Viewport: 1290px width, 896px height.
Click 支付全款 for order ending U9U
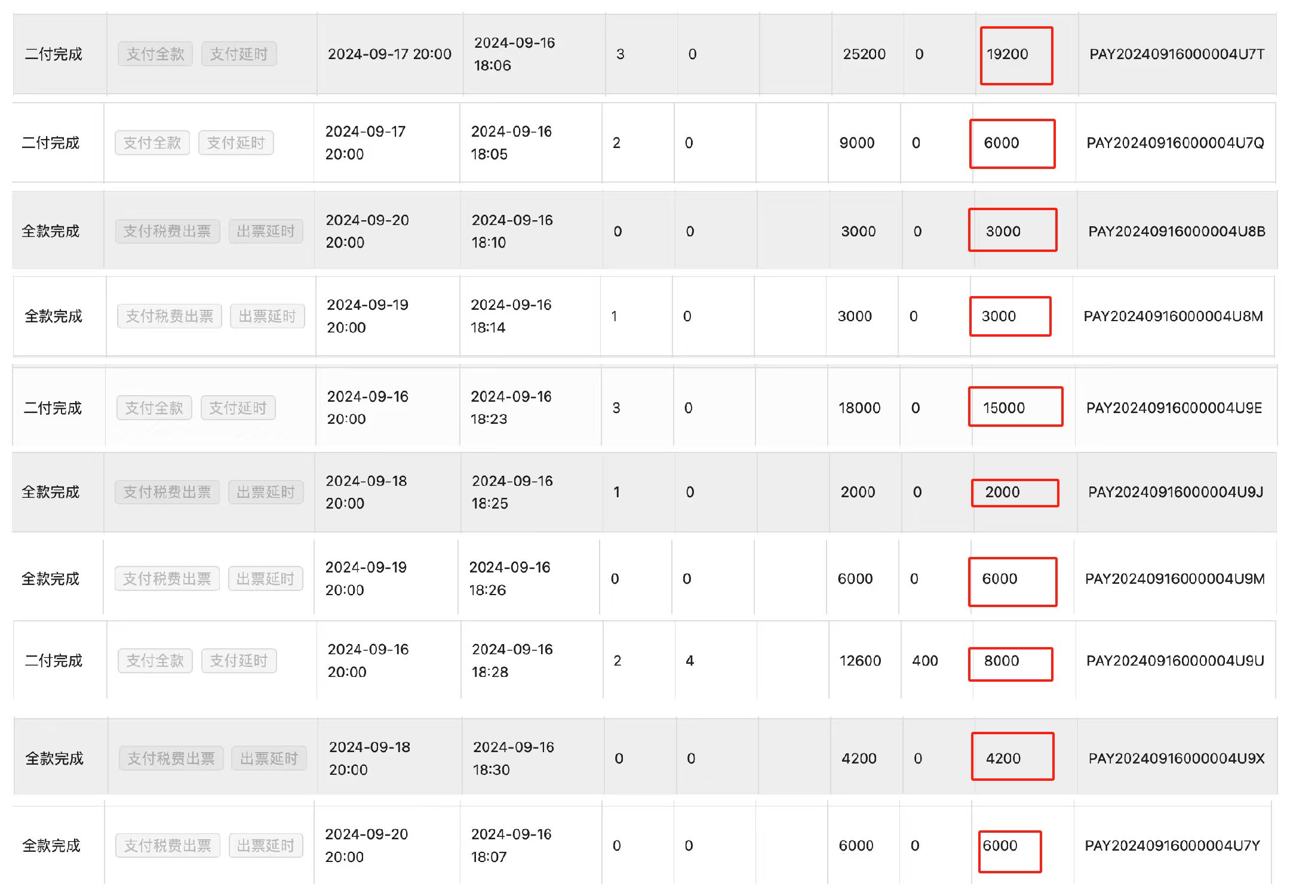click(x=155, y=661)
